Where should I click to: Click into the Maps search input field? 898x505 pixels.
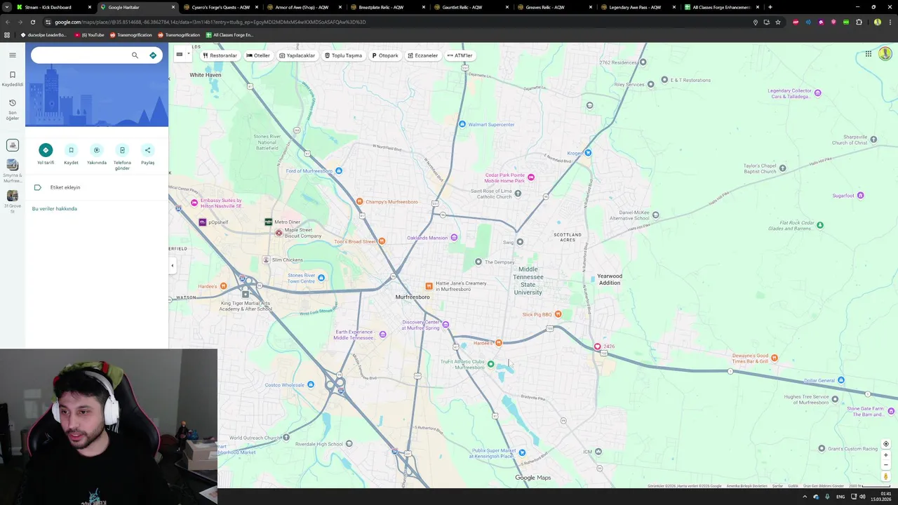pyautogui.click(x=81, y=55)
